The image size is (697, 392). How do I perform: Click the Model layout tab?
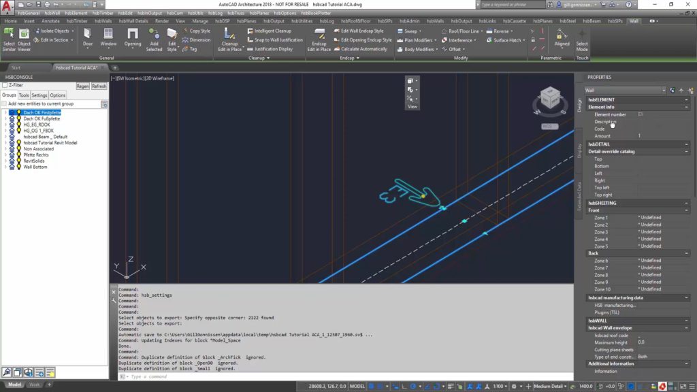15,385
